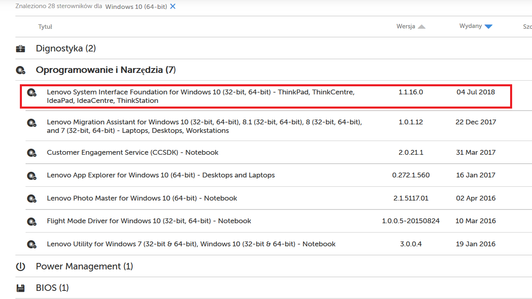Click version 0.272.1.560 cell

click(411, 175)
